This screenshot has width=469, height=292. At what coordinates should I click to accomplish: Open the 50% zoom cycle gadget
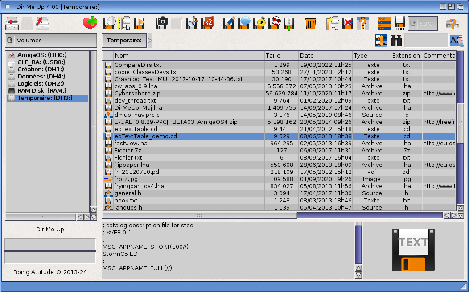click(423, 23)
